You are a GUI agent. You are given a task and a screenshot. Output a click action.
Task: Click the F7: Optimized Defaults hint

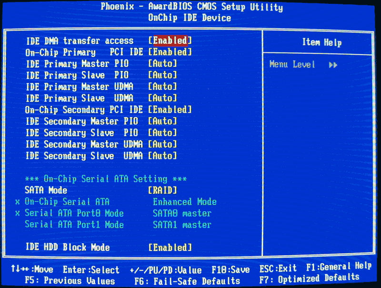coord(309,278)
